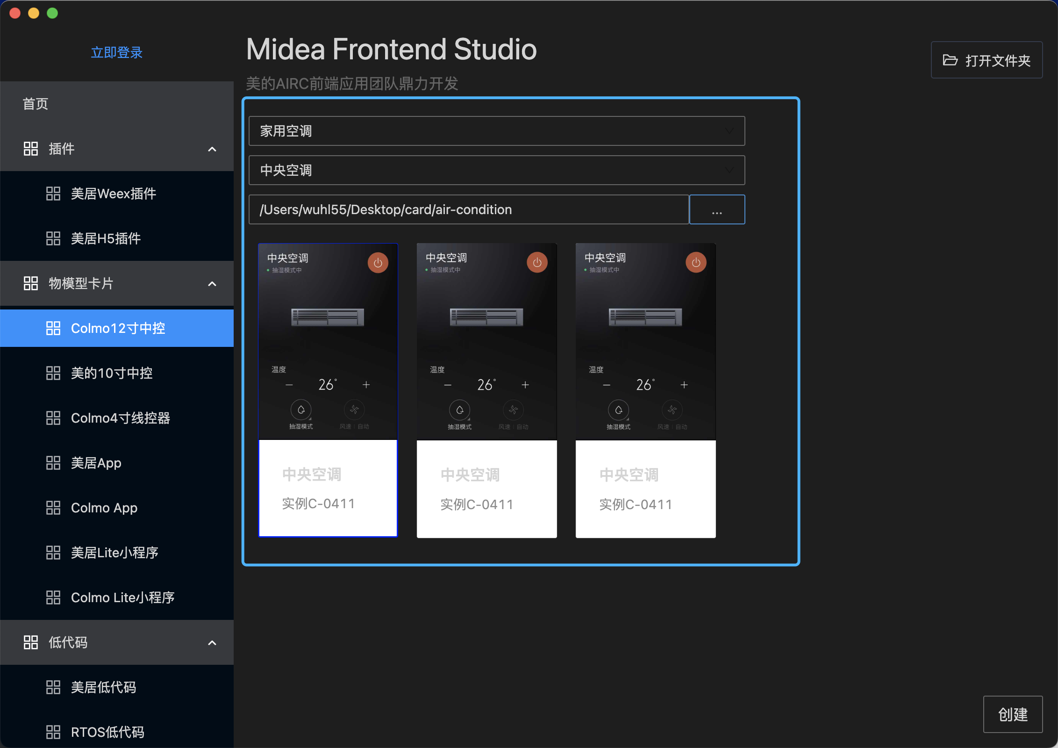This screenshot has height=748, width=1058.
Task: Click grid icon next to 美居Weex插件
Action: 53,194
